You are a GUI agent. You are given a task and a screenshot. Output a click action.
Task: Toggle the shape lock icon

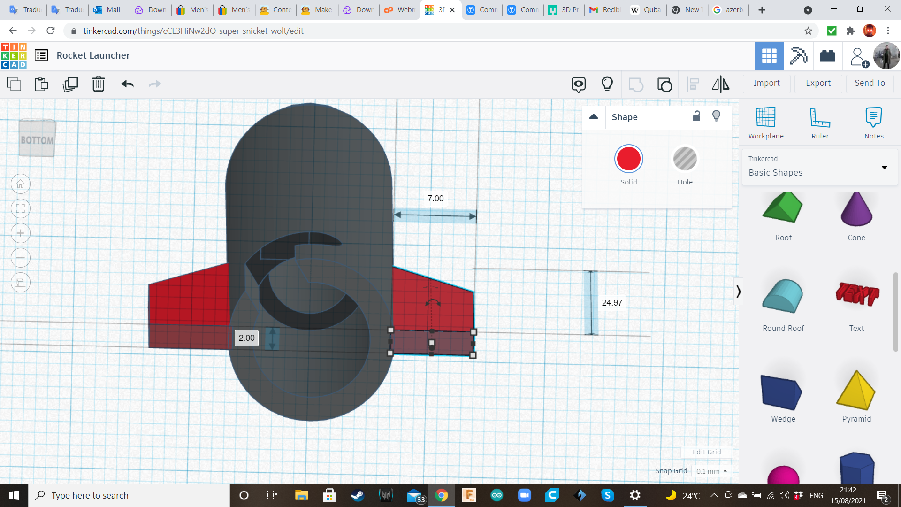(x=696, y=116)
